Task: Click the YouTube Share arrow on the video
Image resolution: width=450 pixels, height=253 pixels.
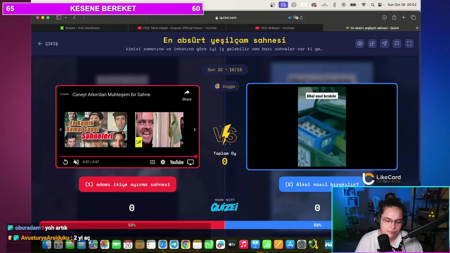Action: coord(187,95)
